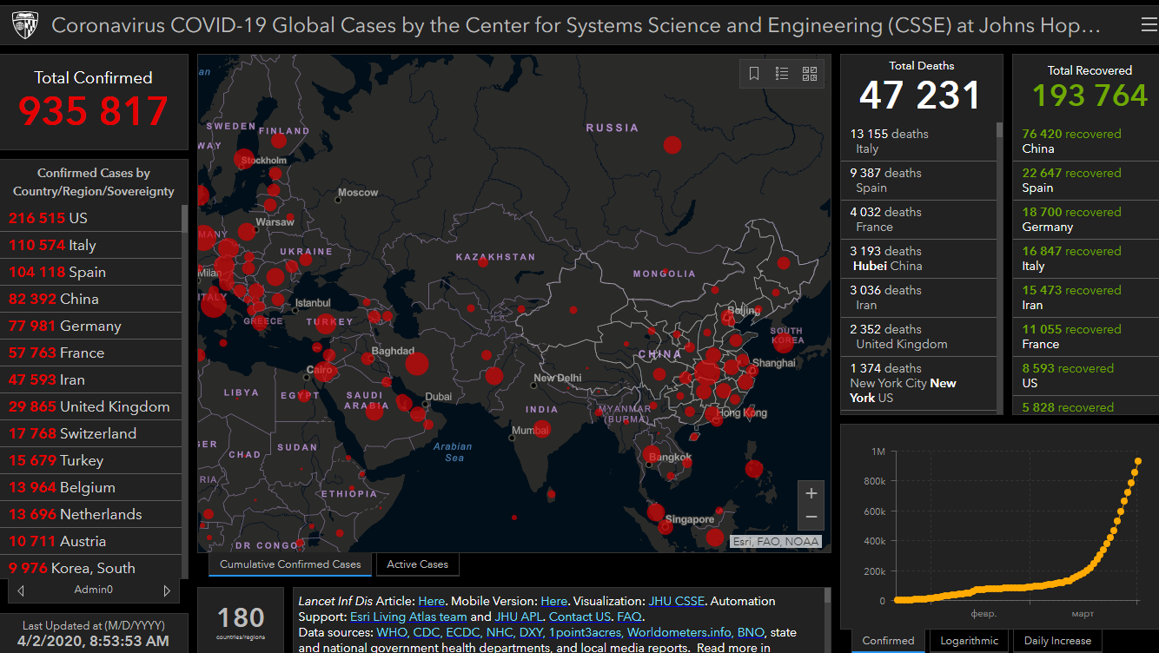The height and width of the screenshot is (653, 1159).
Task: Follow the FAQ link
Action: [x=629, y=617]
